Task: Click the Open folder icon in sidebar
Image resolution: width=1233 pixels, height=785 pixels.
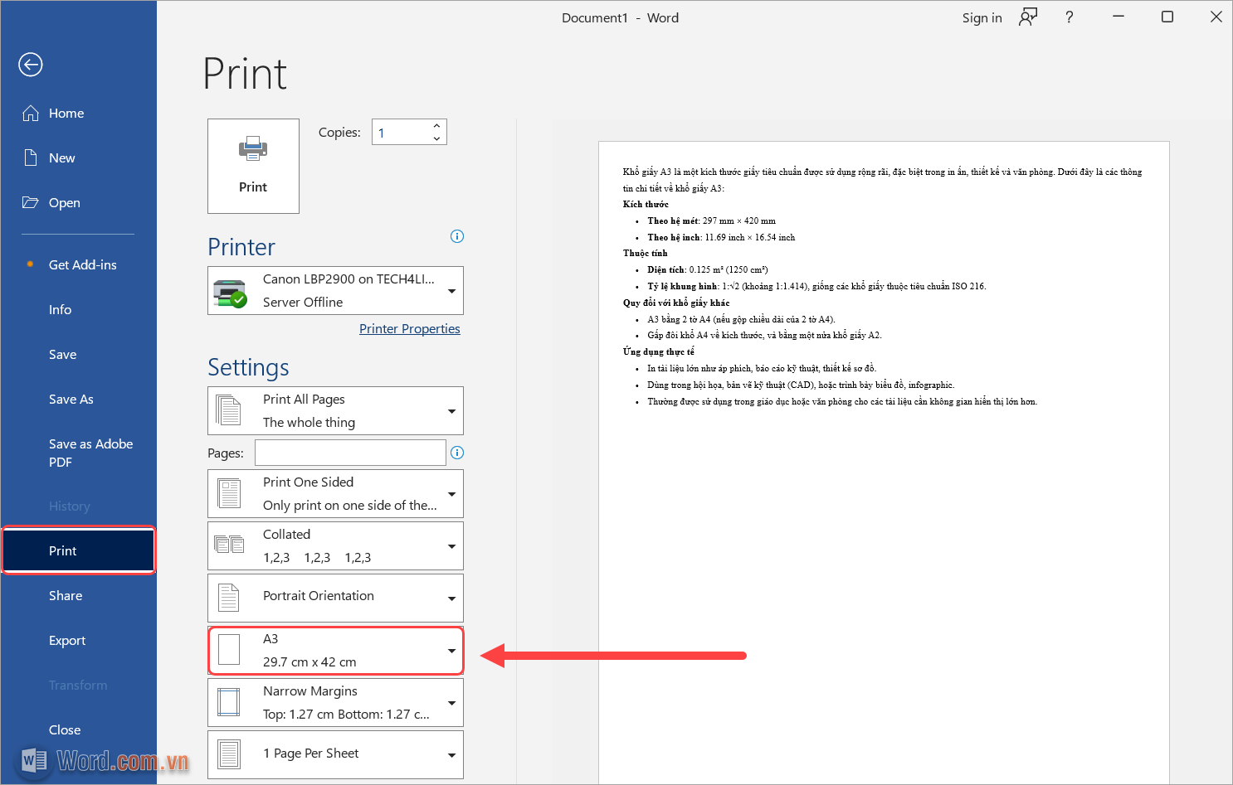Action: click(x=31, y=203)
